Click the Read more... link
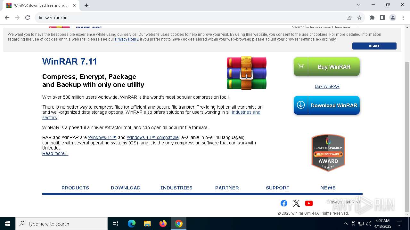This screenshot has width=410, height=230. point(55,153)
